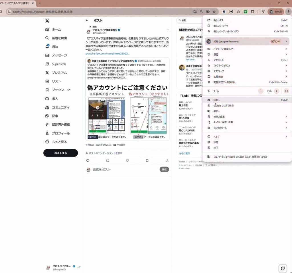Like the post with the heart icon
Viewport: 292px width, 273px height.
127,160
